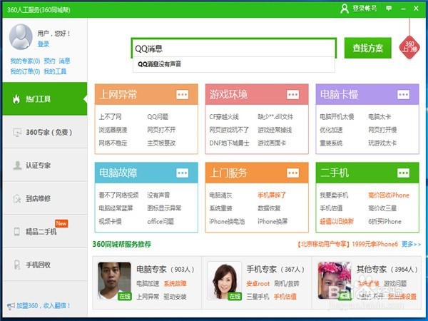The height and width of the screenshot is (321, 428).
Task: Open more options for 电脑卡慢 card
Action: tap(404, 95)
